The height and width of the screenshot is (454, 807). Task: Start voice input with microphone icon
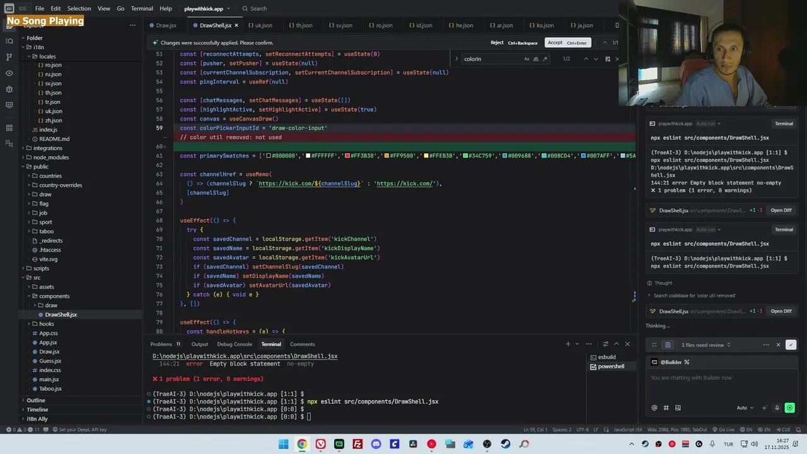point(777,408)
